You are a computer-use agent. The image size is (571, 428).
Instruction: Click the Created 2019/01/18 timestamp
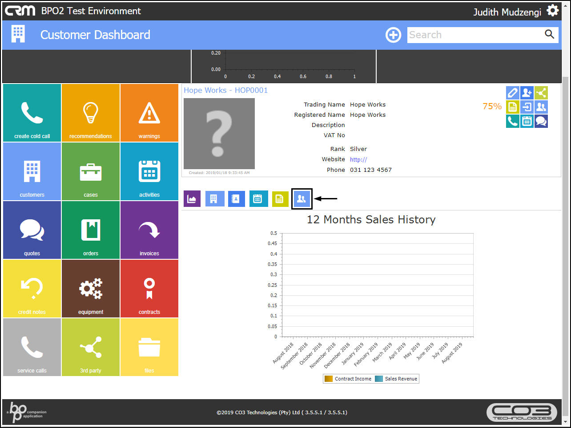(x=219, y=173)
